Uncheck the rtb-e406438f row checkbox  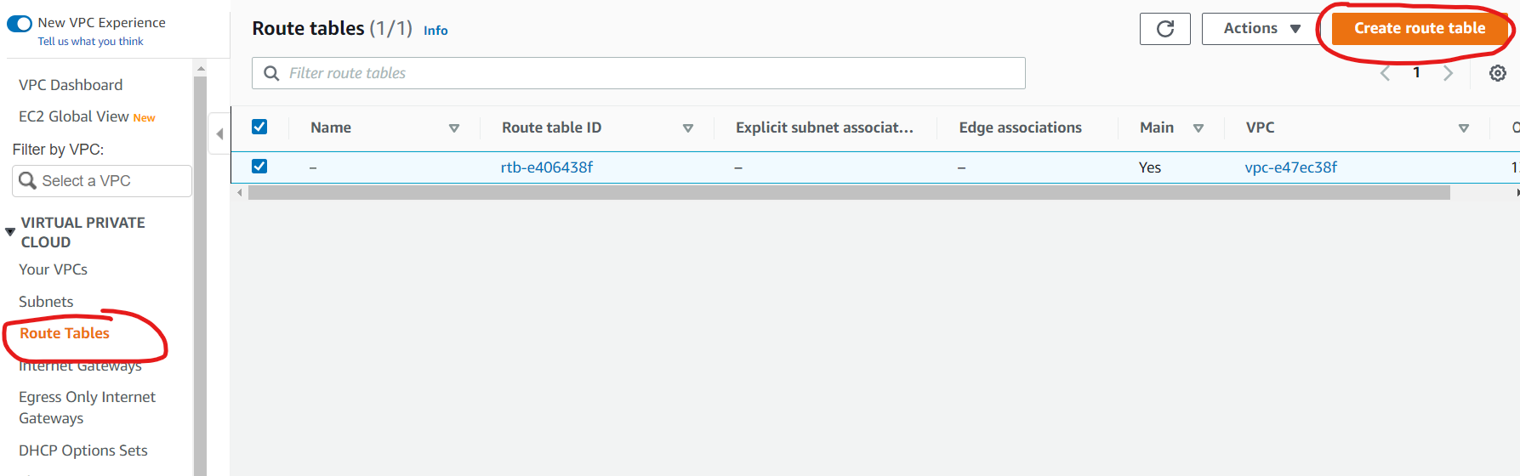(x=259, y=167)
